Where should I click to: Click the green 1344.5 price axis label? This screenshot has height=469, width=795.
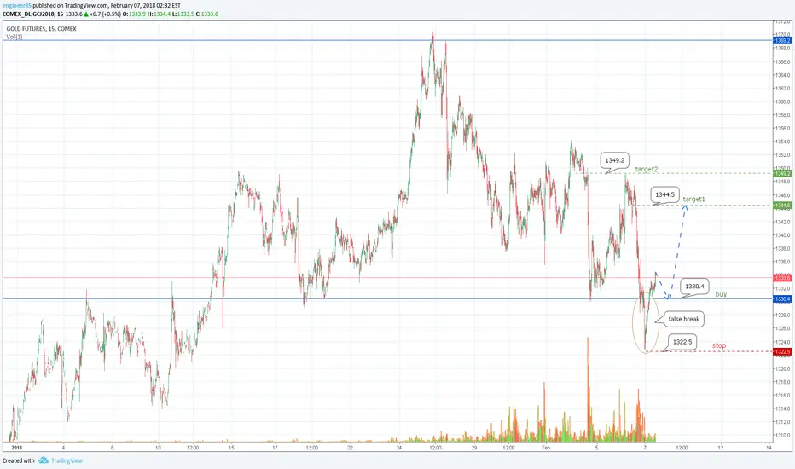point(782,206)
